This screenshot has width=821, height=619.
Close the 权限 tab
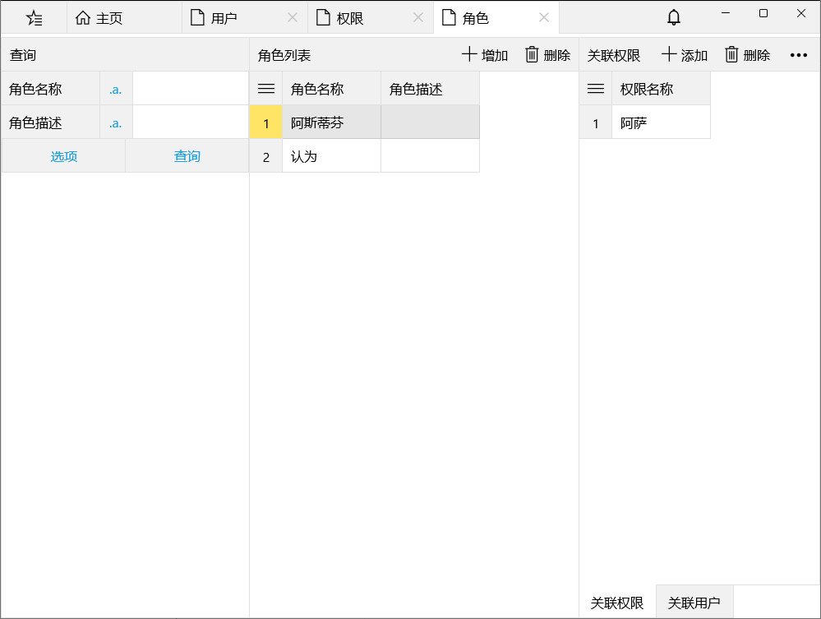418,17
